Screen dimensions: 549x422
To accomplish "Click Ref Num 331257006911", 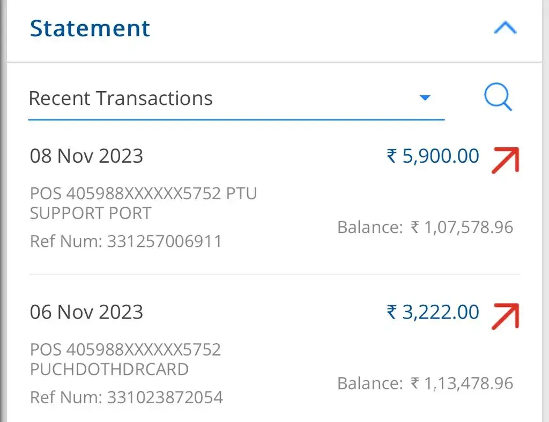I will (126, 241).
